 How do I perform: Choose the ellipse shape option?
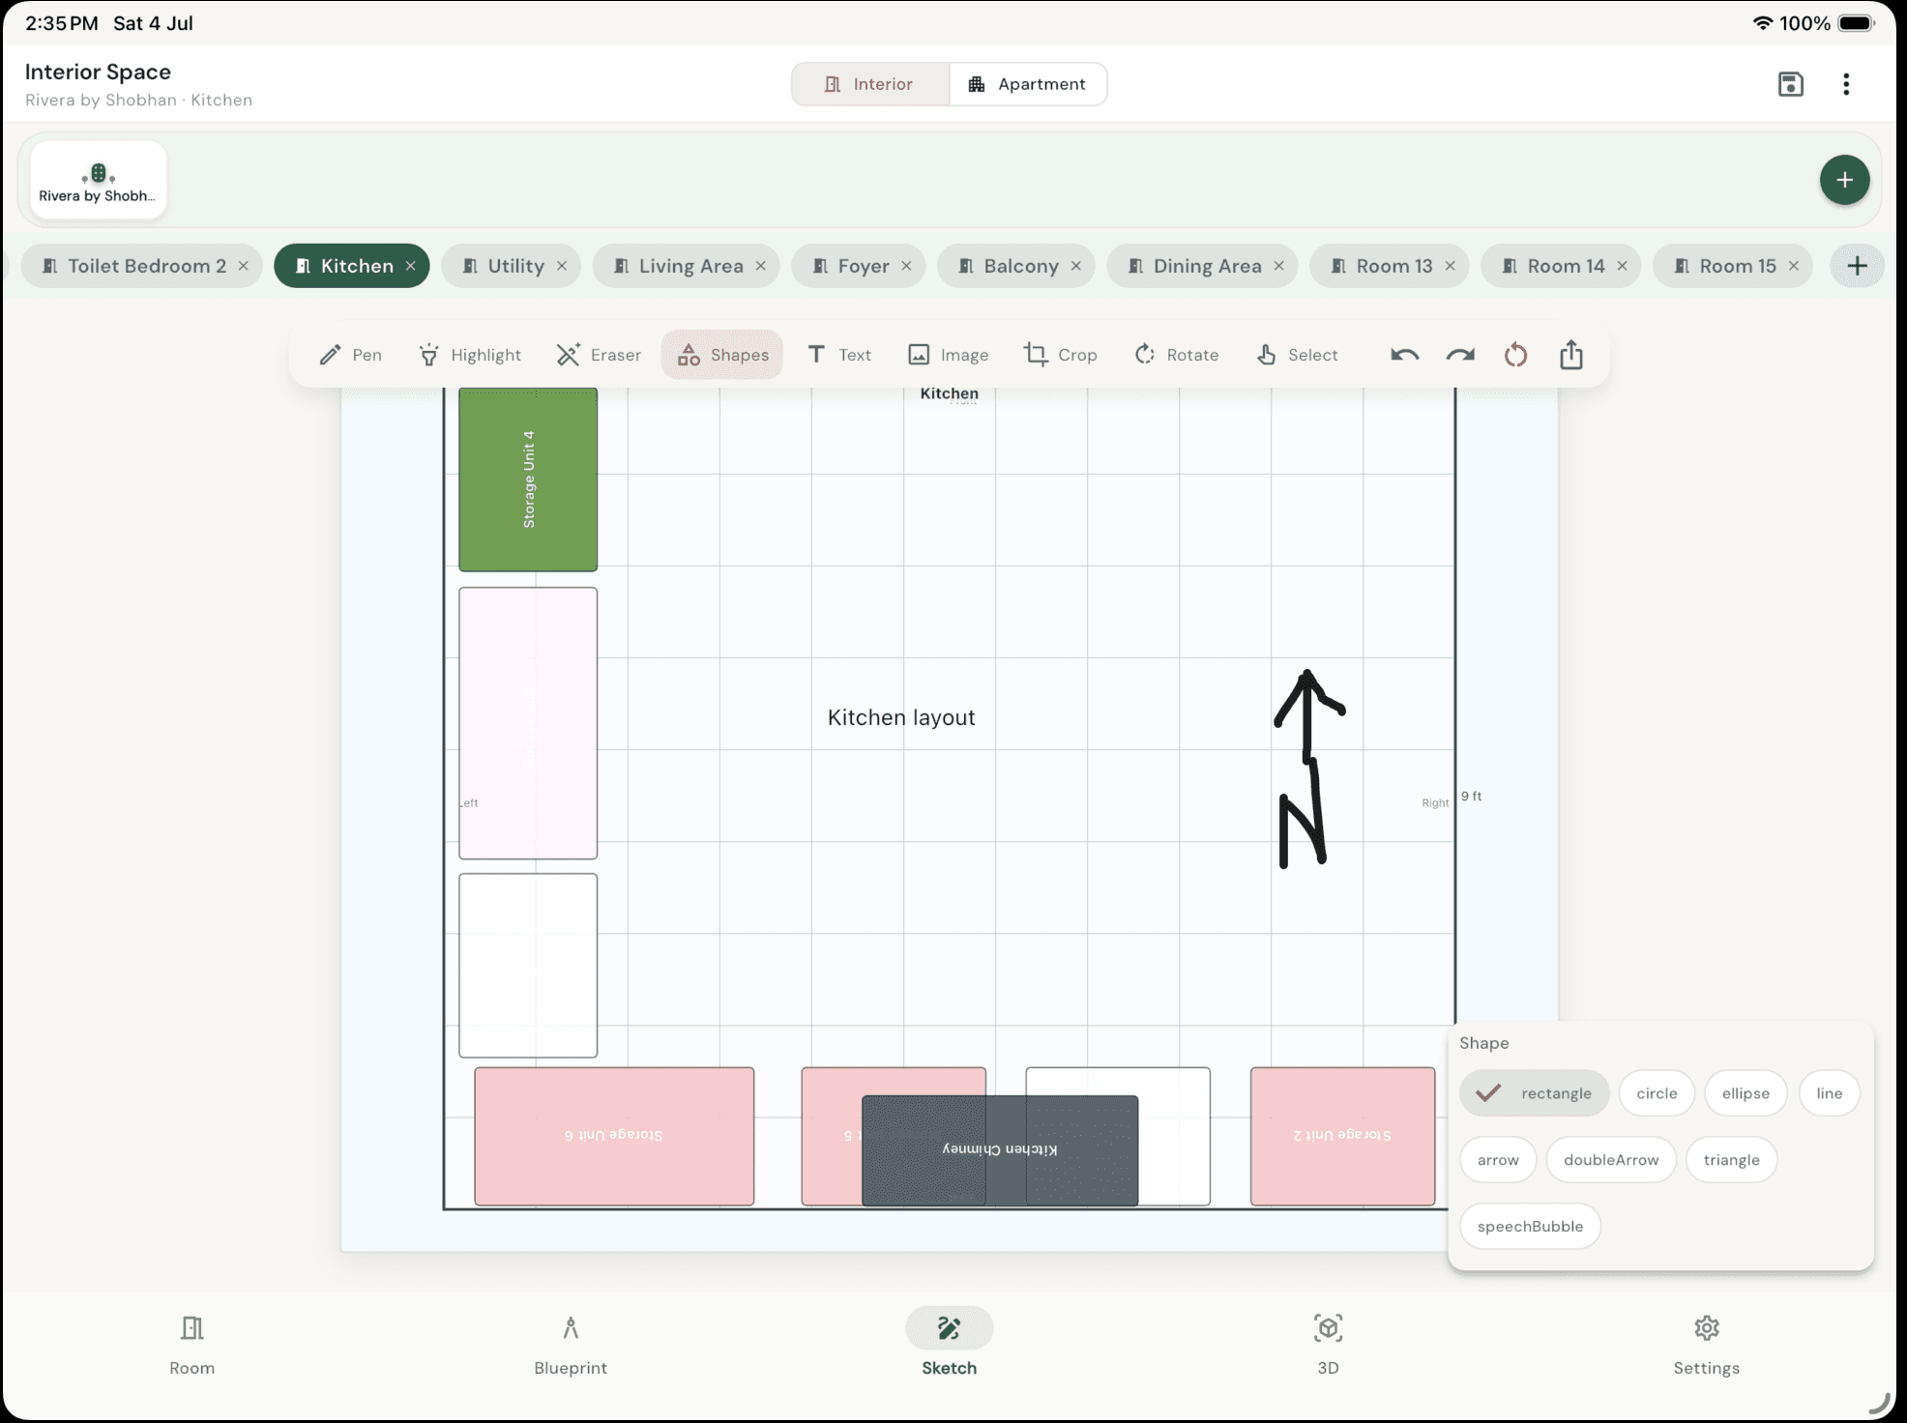click(1746, 1093)
